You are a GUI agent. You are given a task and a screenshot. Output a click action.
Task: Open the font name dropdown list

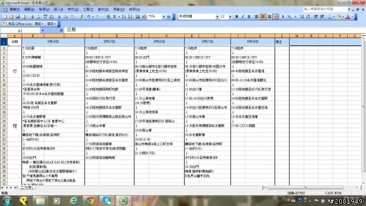[217, 17]
